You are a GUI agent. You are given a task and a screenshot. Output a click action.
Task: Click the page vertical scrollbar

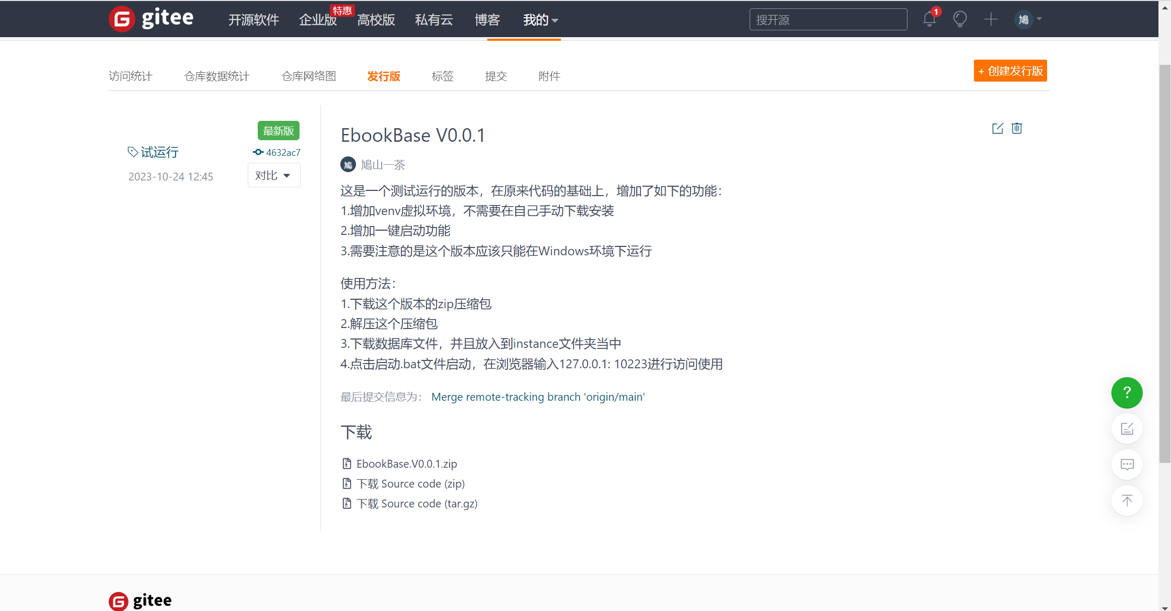1165,264
